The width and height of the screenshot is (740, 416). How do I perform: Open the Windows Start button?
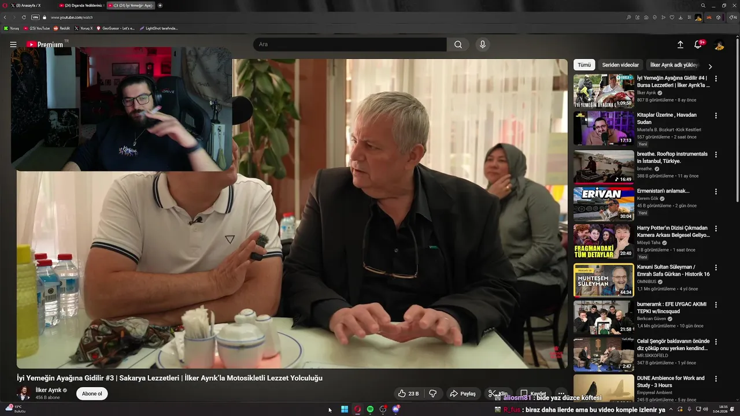coord(345,409)
